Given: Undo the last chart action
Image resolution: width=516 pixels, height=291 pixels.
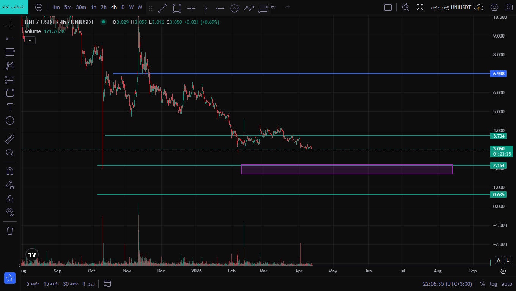Looking at the screenshot, I should click(x=273, y=7).
